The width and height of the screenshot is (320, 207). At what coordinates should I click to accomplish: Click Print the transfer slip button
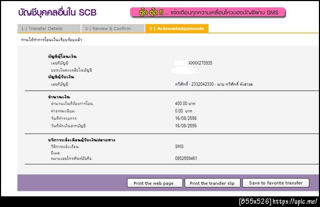[x=212, y=183]
